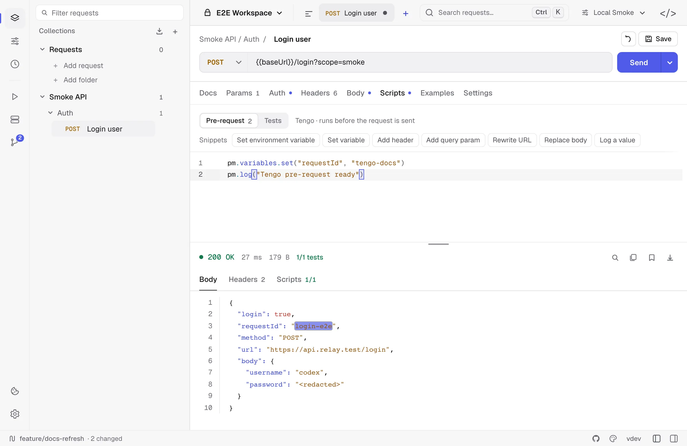
Task: Switch to the Params tab
Action: 242,93
